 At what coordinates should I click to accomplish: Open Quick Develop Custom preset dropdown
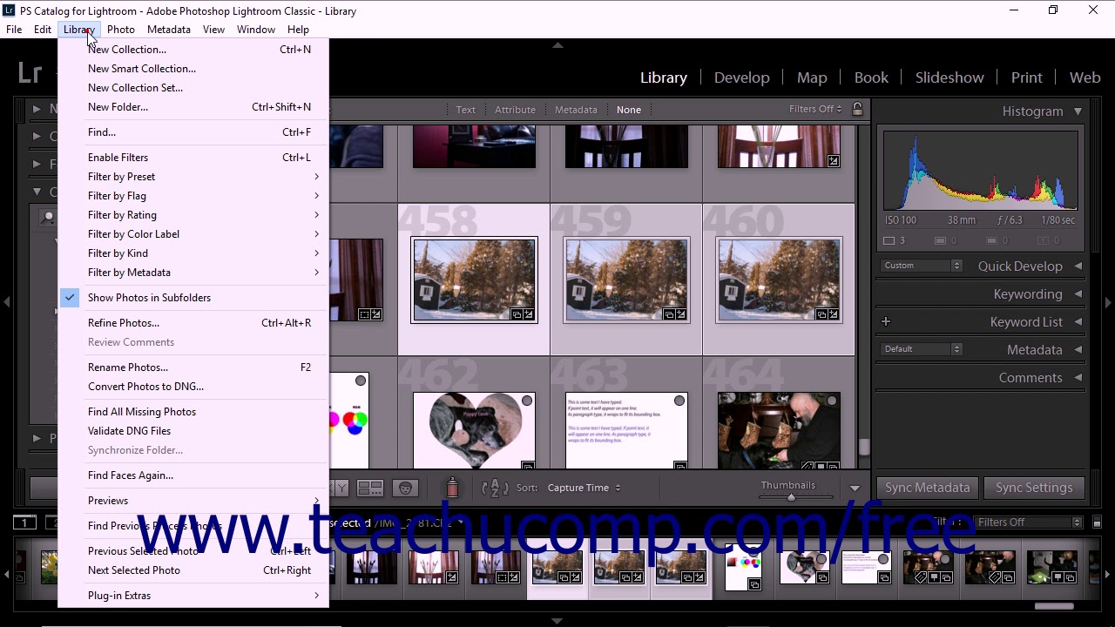(x=920, y=266)
